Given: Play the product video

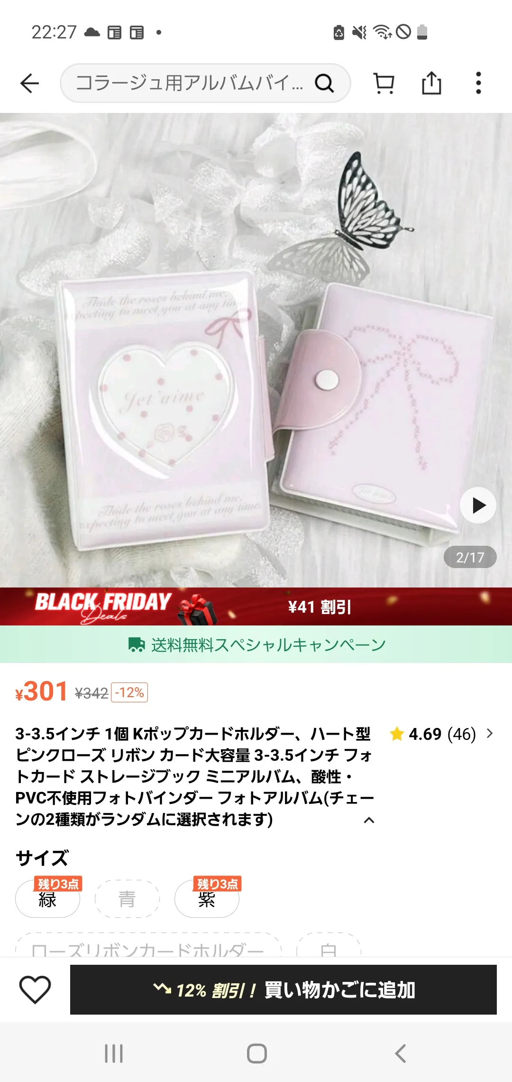Looking at the screenshot, I should click(478, 505).
